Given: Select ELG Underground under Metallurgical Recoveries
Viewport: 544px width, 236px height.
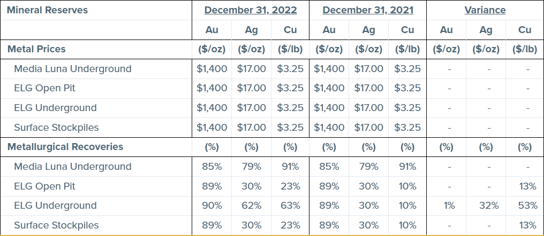Looking at the screenshot, I should pos(55,206).
